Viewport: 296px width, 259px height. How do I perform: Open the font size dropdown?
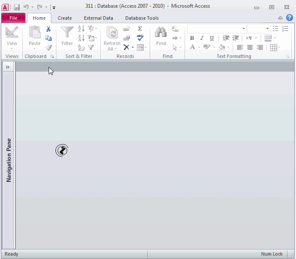click(267, 29)
